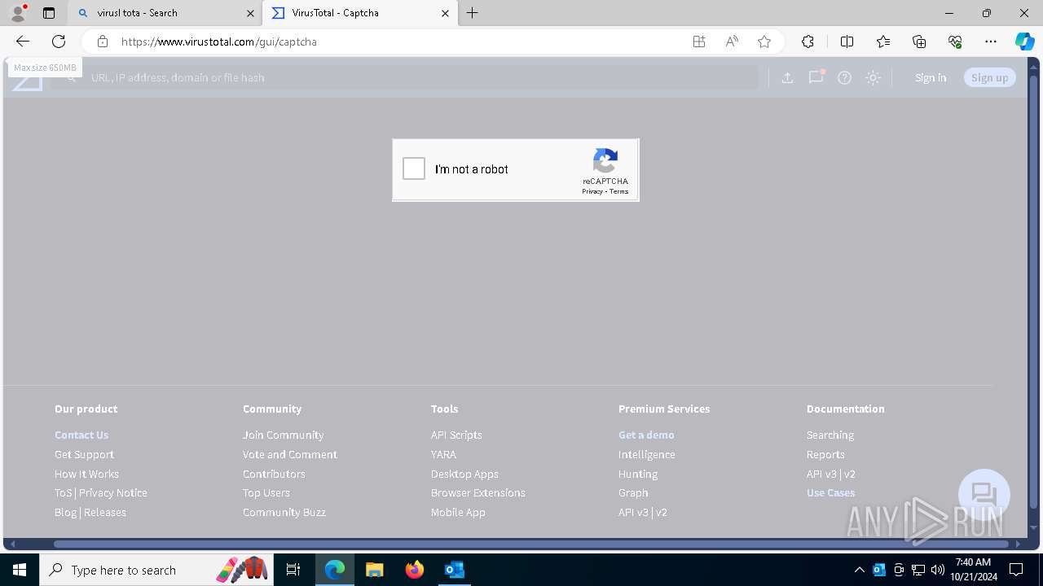Open Mobile App link
Viewport: 1043px width, 586px height.
click(458, 512)
